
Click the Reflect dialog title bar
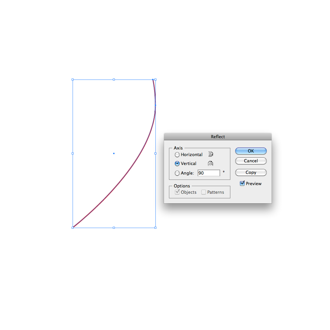click(218, 137)
